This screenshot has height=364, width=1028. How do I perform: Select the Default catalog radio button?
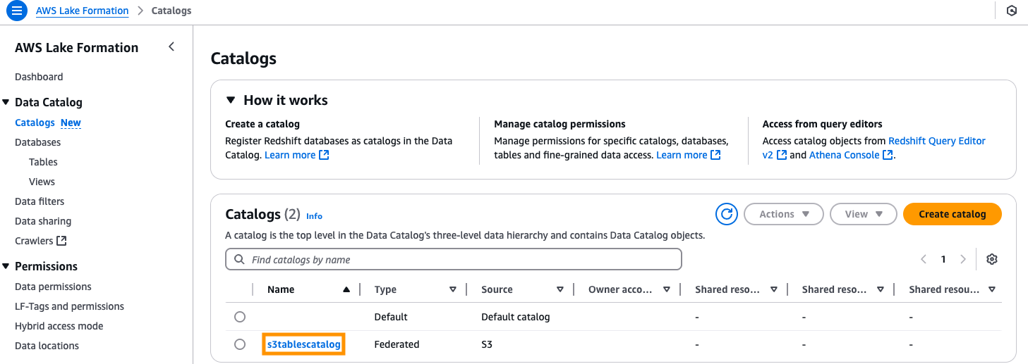(240, 317)
